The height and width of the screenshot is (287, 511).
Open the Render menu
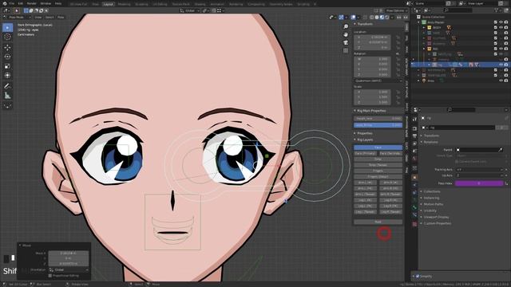point(32,3)
